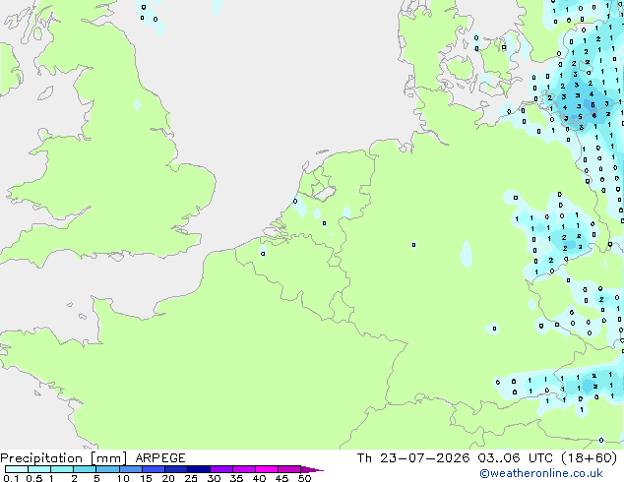
Task: Choose the 20–25 mm legend swatch
Action: pyautogui.click(x=175, y=469)
